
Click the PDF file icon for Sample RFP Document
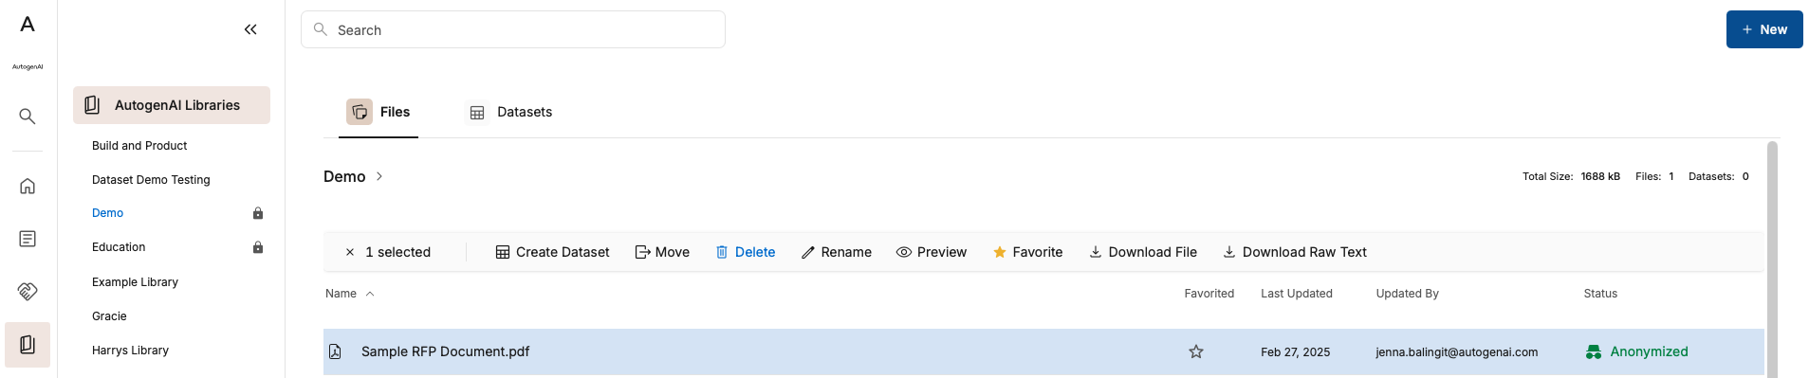(335, 351)
